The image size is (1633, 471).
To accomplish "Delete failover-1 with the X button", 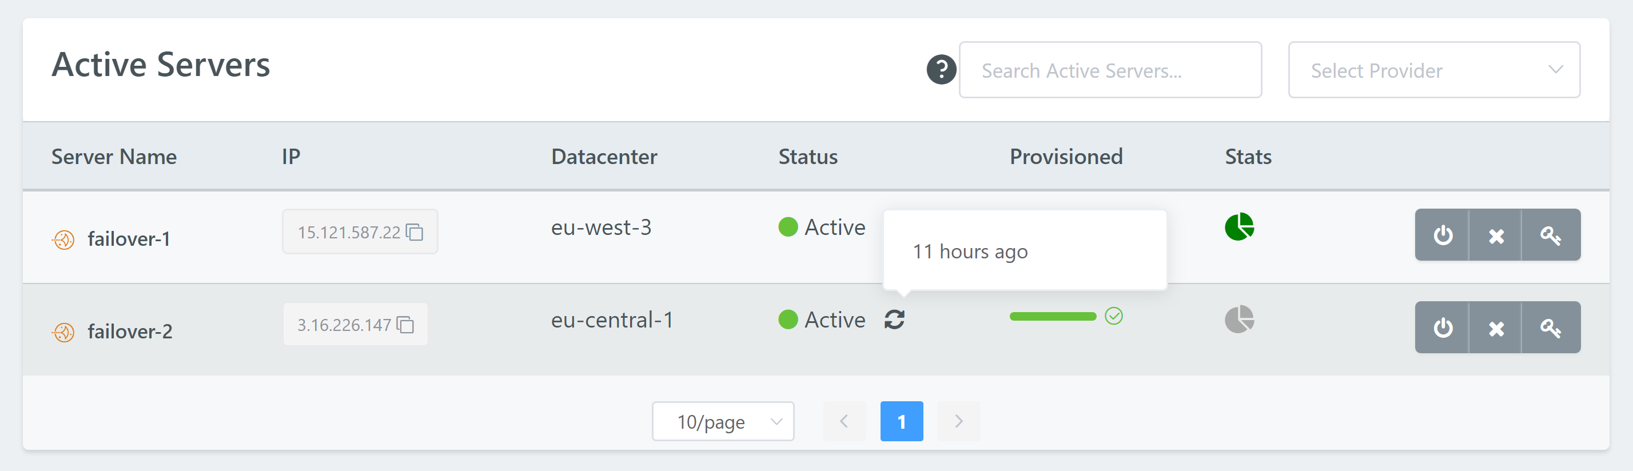I will point(1495,234).
